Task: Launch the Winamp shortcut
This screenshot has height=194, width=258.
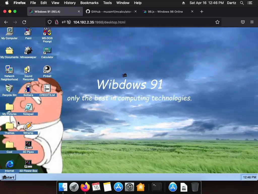Action: 28,128
